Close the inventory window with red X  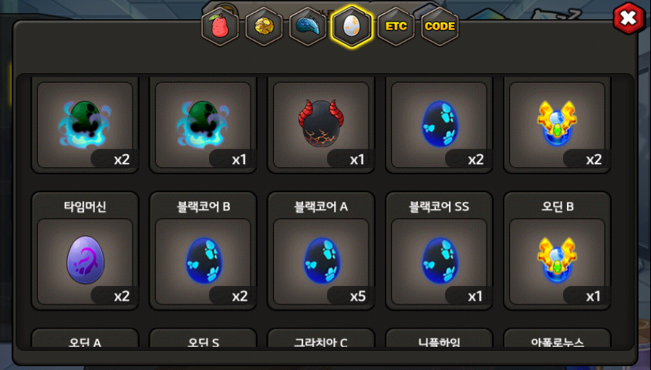pyautogui.click(x=629, y=18)
